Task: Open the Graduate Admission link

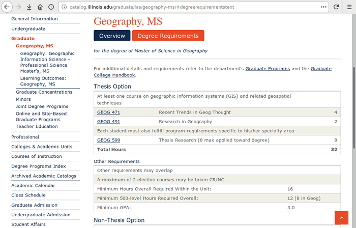Action: pos(34,205)
